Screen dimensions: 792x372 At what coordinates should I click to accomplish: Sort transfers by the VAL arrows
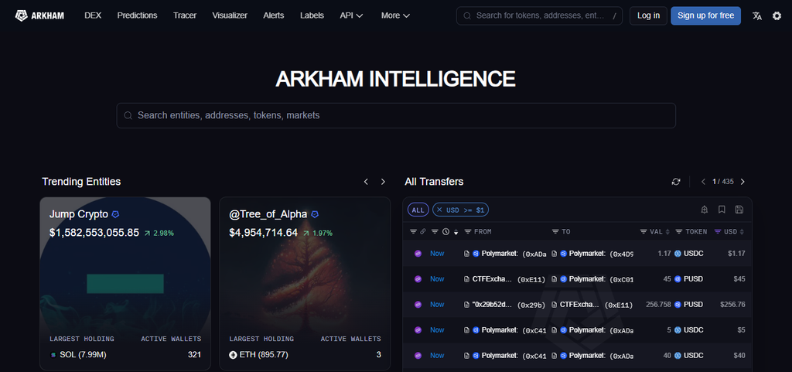point(667,232)
